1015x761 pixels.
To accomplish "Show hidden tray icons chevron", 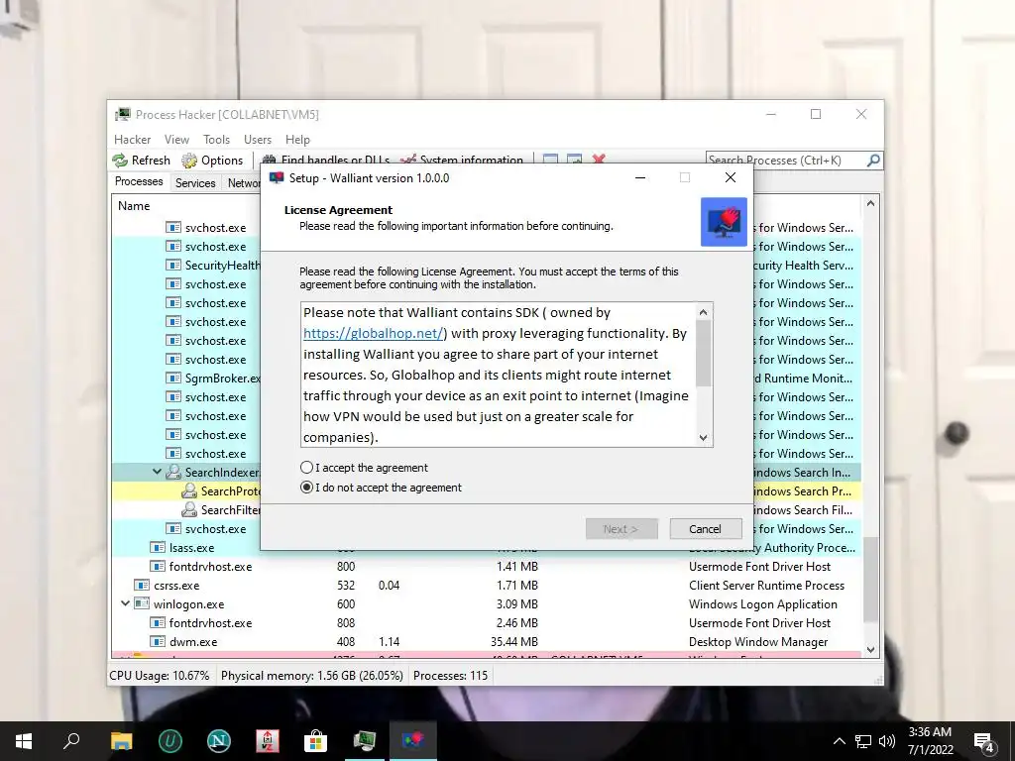I will pyautogui.click(x=839, y=741).
